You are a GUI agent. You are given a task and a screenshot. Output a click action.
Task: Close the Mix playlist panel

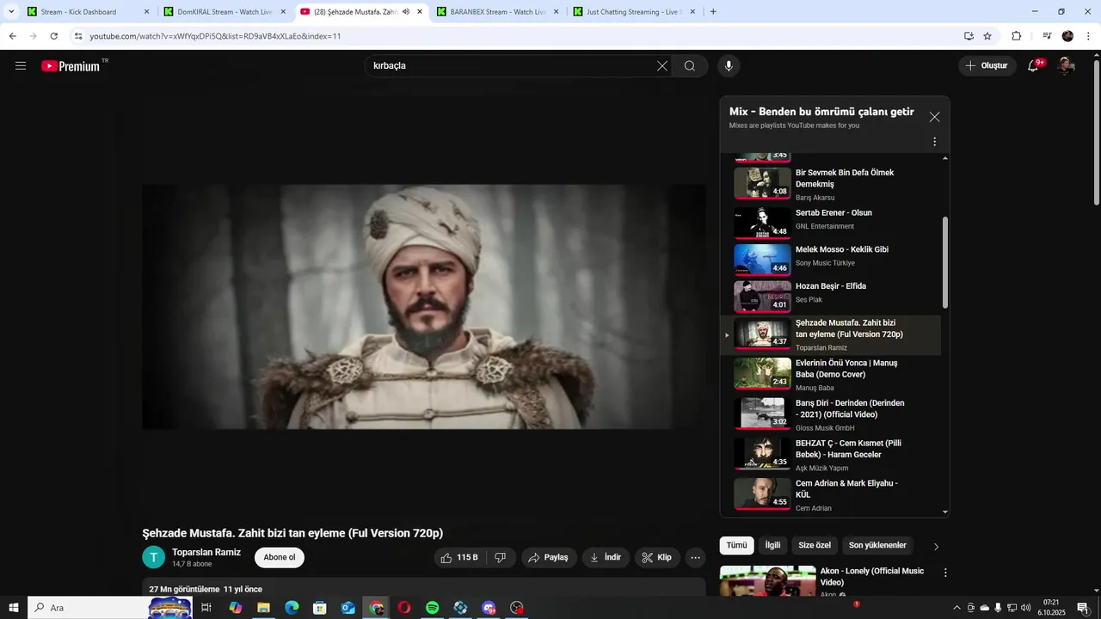(934, 117)
